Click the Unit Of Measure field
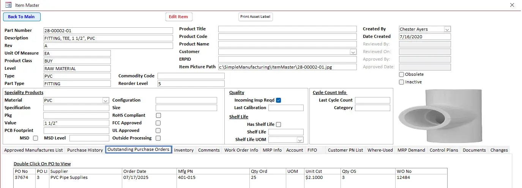Viewport: 522px width, 188px height. (77, 53)
